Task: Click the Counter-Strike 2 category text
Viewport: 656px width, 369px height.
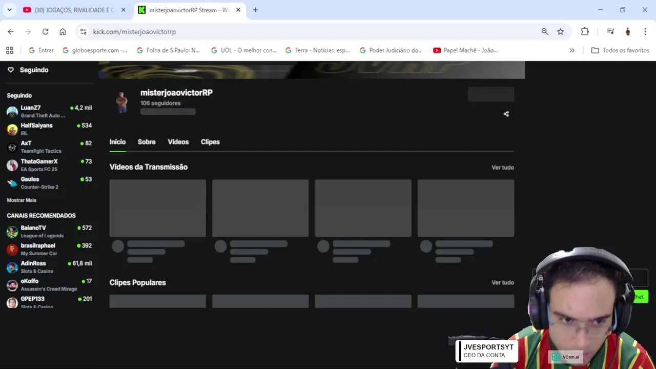Action: 39,187
